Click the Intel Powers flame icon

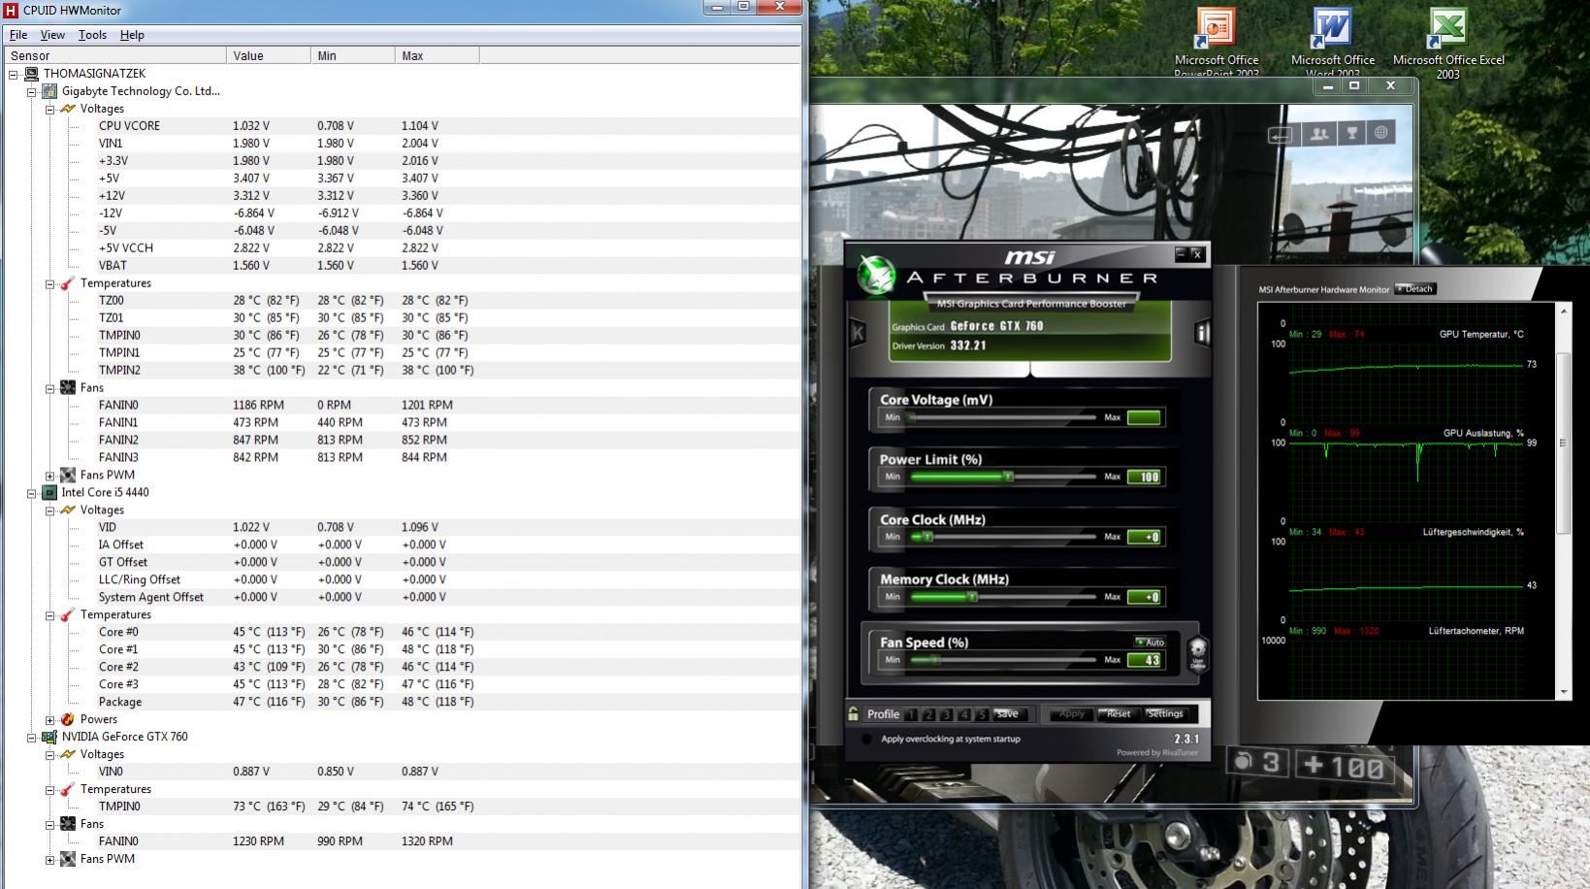tap(68, 720)
